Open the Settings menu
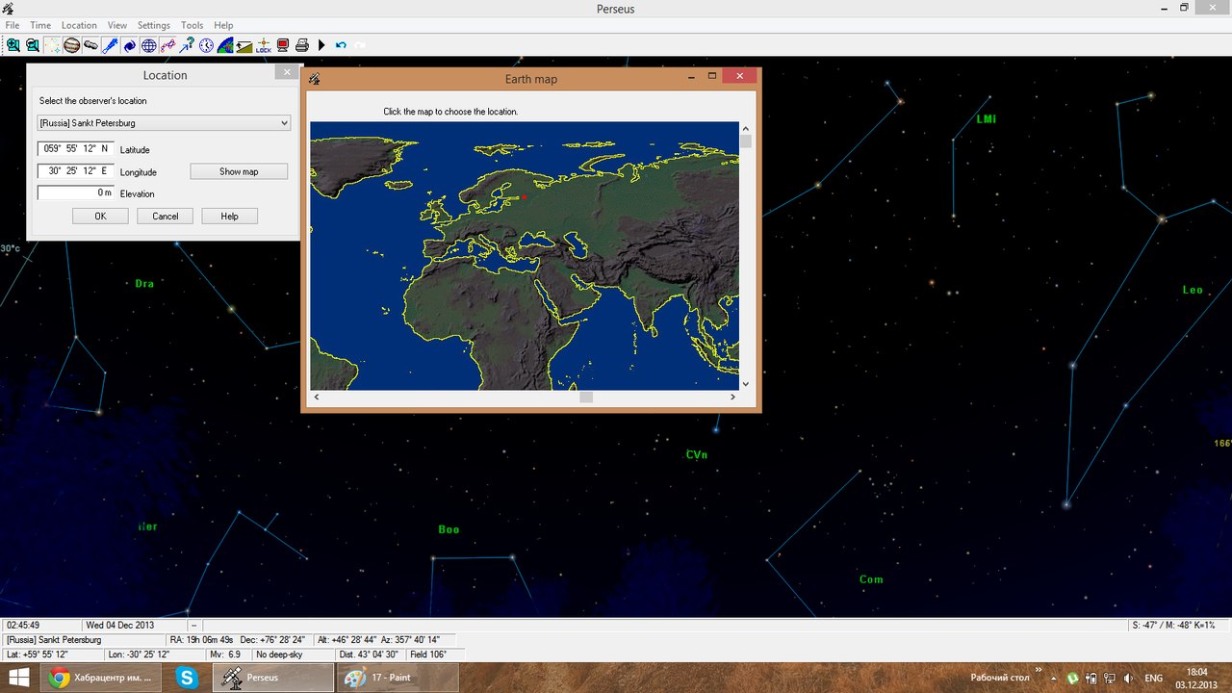 coord(154,25)
